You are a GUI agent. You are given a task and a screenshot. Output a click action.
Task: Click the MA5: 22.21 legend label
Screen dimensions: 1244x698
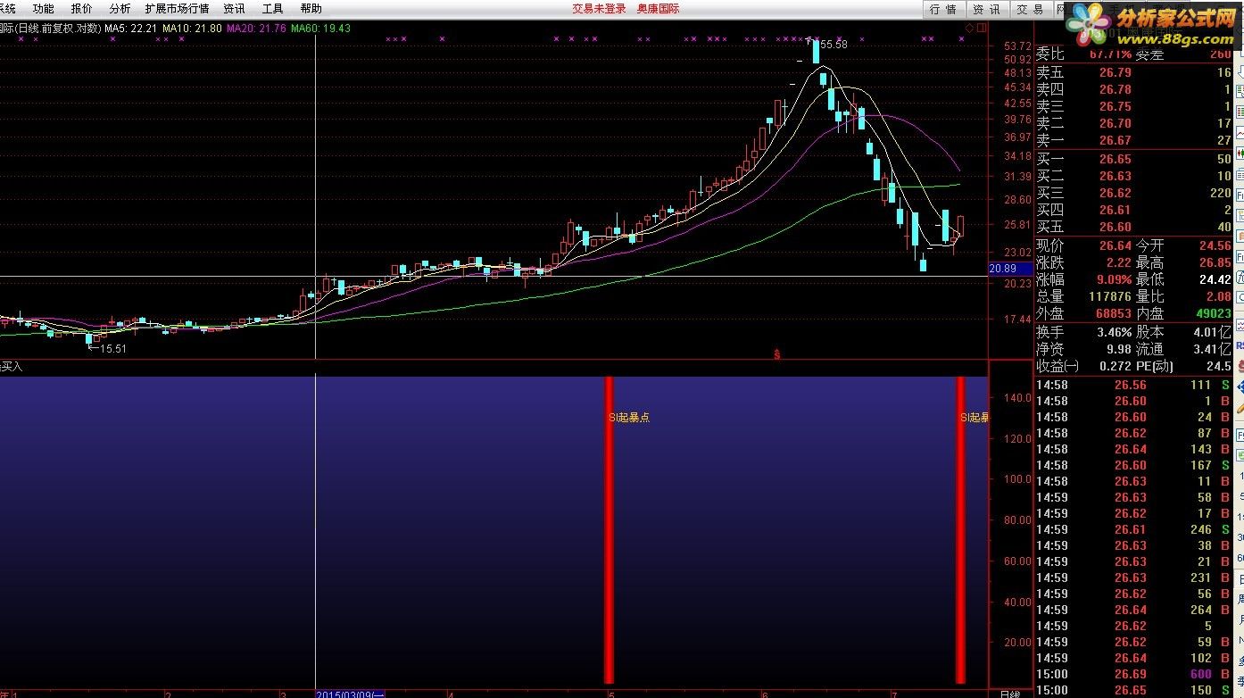[x=131, y=29]
